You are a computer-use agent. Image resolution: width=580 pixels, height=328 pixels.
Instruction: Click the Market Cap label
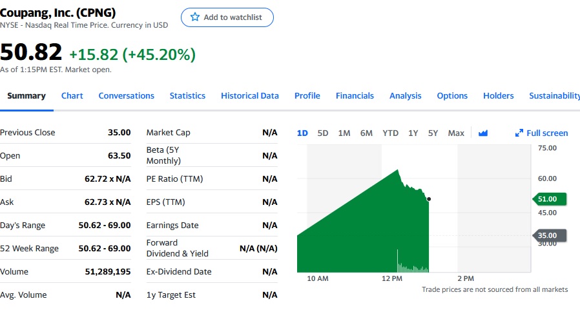point(169,133)
